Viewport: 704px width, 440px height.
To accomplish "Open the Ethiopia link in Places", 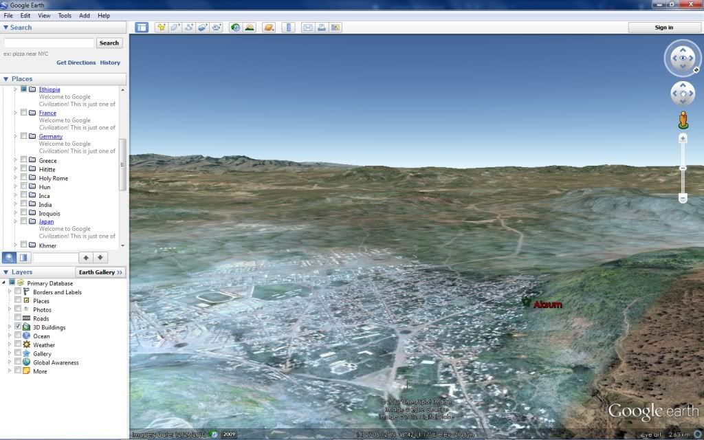I will tap(49, 89).
